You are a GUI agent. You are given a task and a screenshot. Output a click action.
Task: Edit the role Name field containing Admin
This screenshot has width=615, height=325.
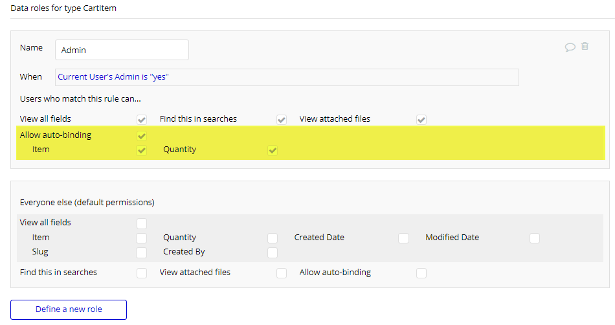122,50
